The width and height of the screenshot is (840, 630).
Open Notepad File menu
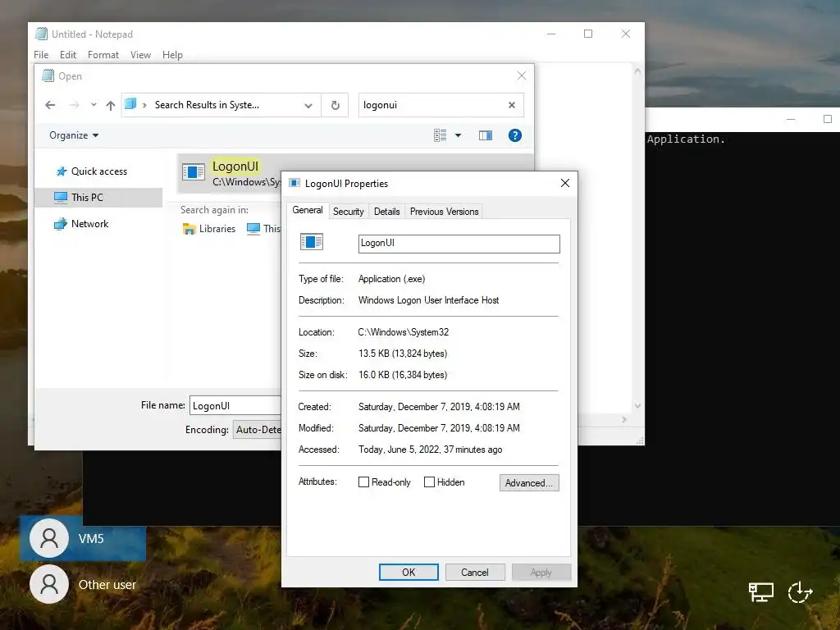coord(41,55)
